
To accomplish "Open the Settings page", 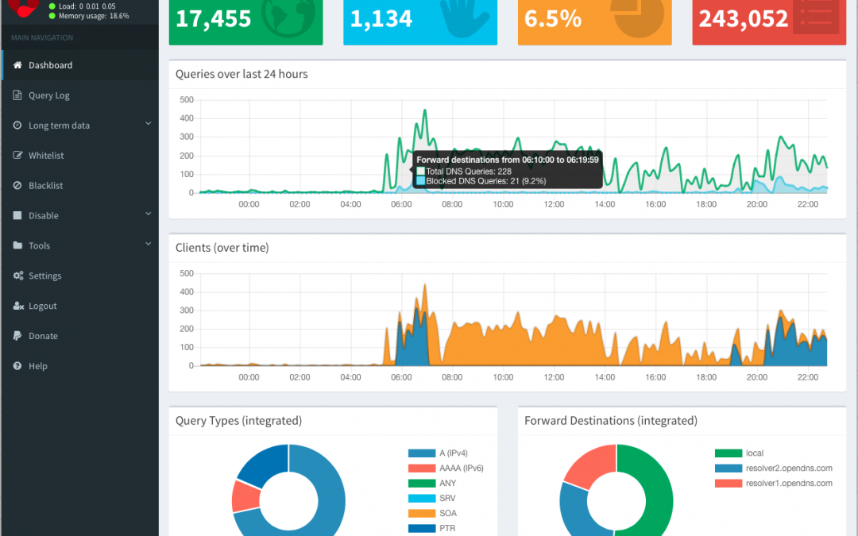I will coord(80,276).
